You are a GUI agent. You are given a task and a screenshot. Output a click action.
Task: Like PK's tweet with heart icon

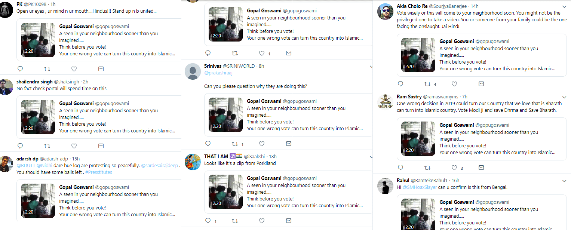tap(74, 69)
